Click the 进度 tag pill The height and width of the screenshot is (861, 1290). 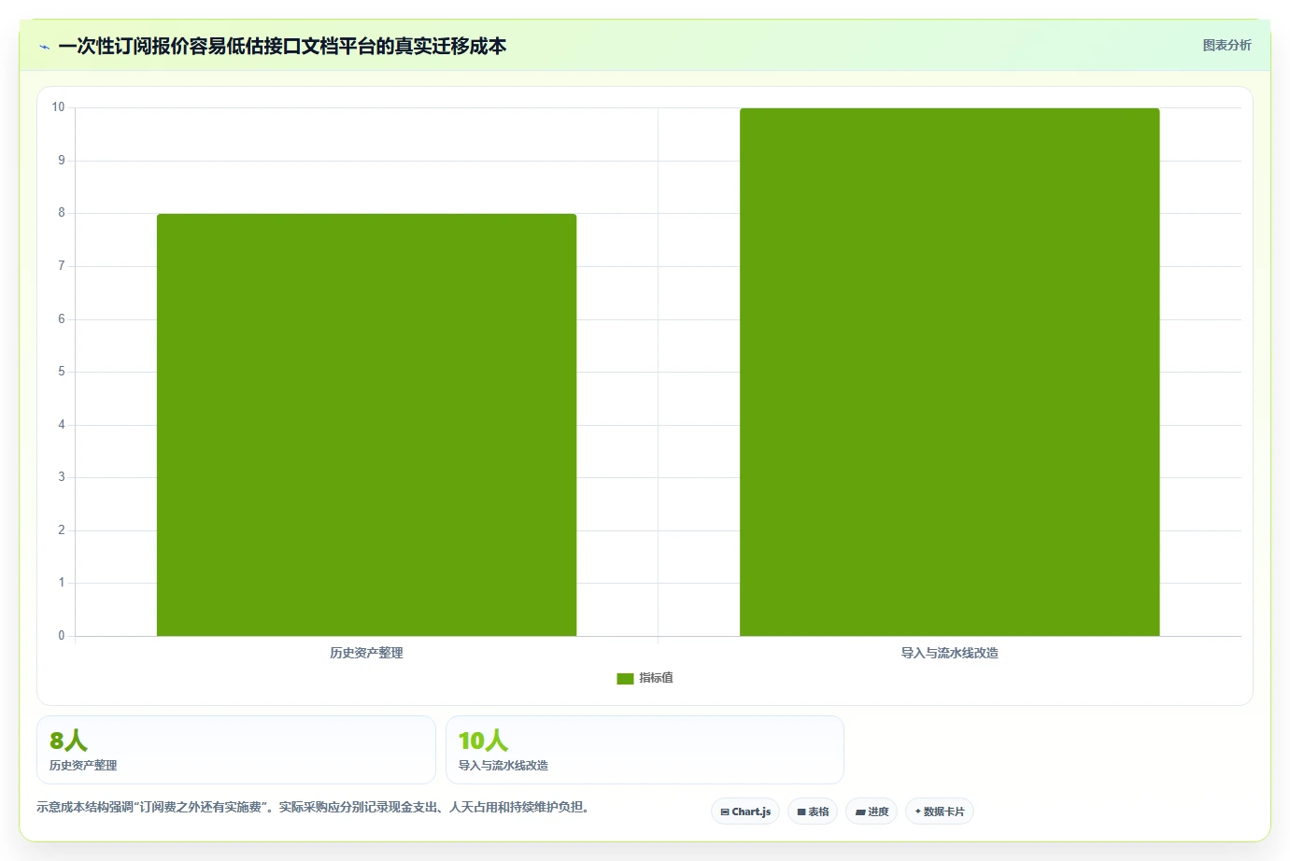872,812
